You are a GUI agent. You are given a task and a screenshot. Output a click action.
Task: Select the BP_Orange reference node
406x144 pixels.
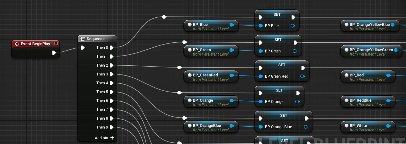[211, 102]
